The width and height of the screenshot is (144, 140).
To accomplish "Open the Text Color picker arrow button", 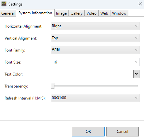I will 136,74.
